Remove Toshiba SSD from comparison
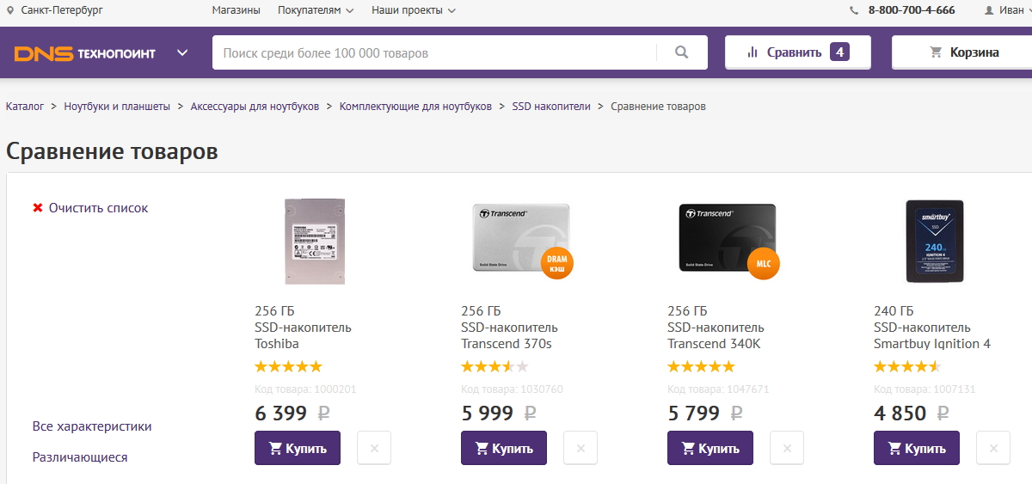The width and height of the screenshot is (1032, 484). (x=373, y=448)
